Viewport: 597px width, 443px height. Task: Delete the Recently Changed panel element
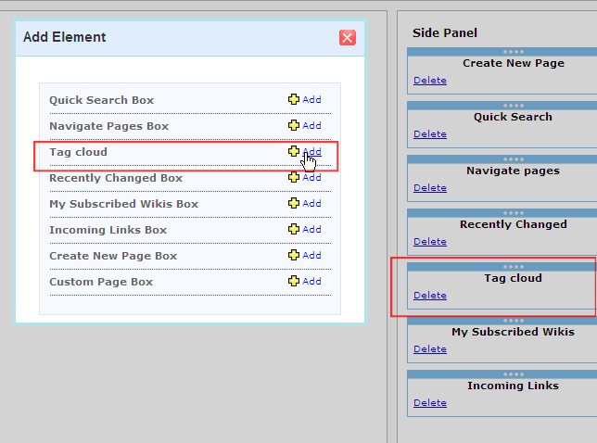click(x=429, y=242)
